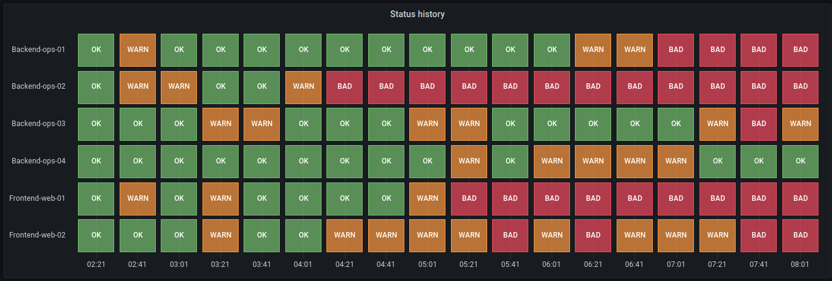
Task: Select Backend-ops-04 OK cell at 08:01
Action: (x=800, y=161)
